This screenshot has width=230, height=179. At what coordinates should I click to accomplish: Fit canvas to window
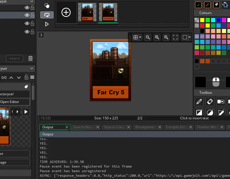tap(175, 37)
